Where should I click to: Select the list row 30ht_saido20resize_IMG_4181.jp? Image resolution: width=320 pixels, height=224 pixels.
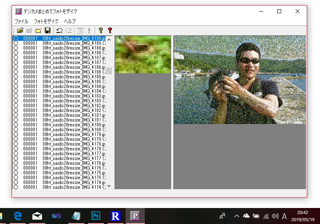[59, 115]
